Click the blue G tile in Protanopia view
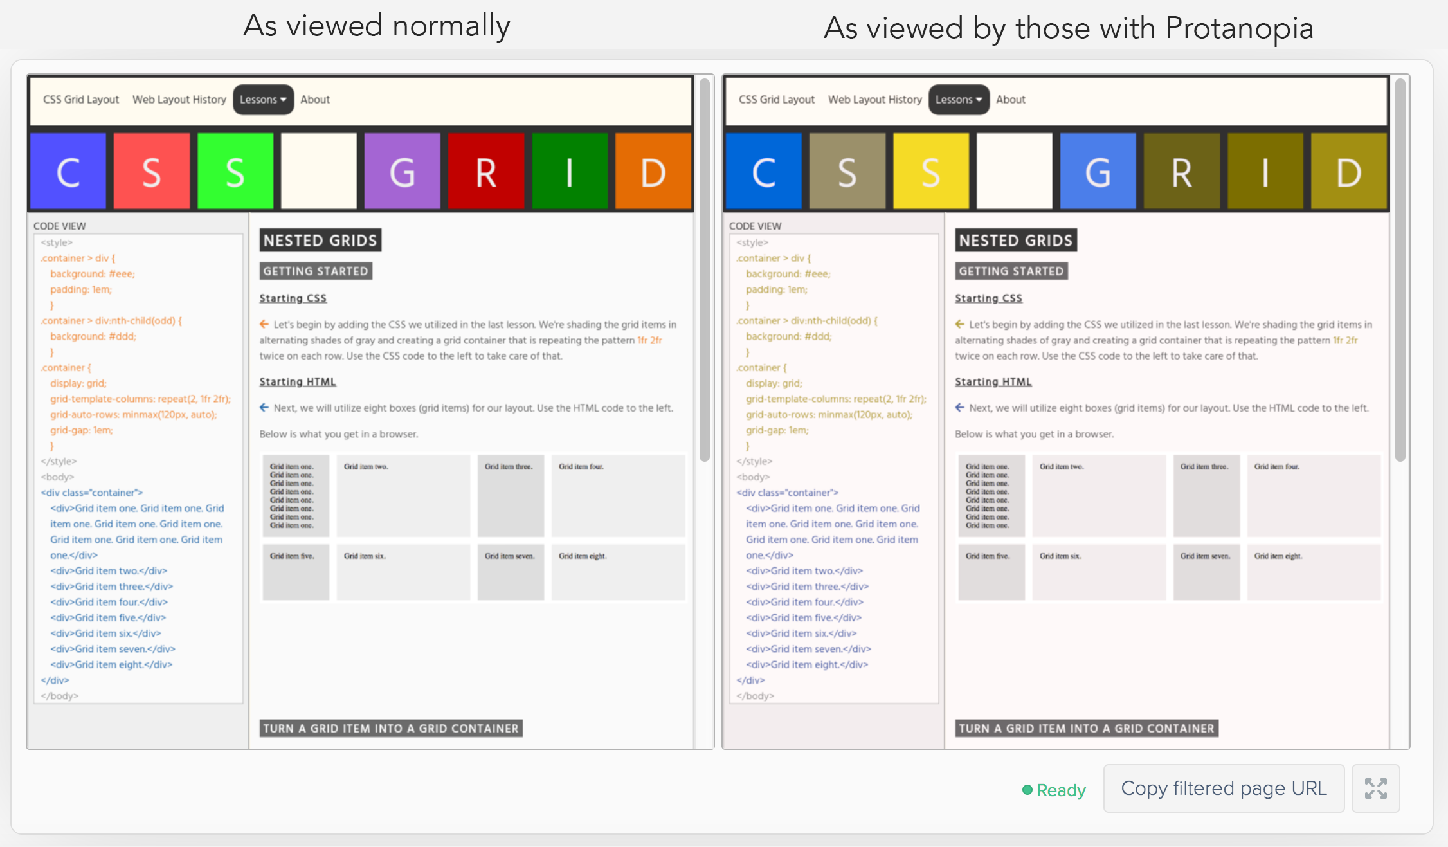 pyautogui.click(x=1098, y=171)
